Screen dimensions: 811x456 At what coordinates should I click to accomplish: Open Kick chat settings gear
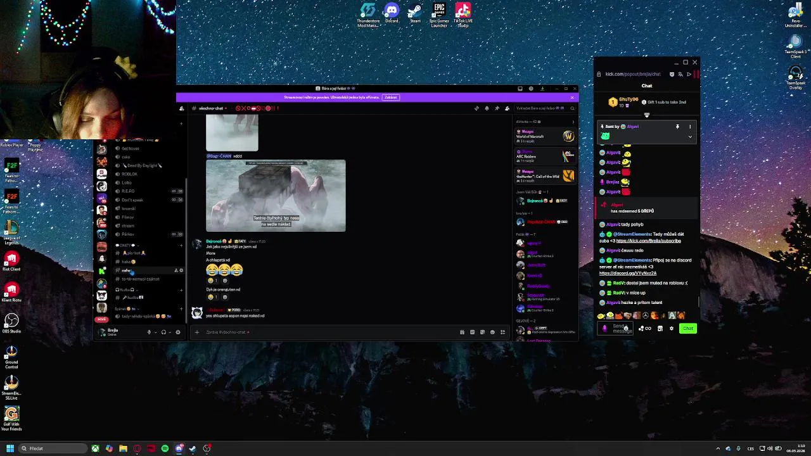point(672,328)
